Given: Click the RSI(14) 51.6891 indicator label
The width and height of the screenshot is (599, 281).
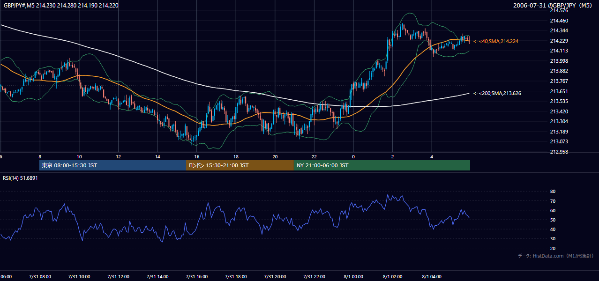Looking at the screenshot, I should pyautogui.click(x=20, y=178).
